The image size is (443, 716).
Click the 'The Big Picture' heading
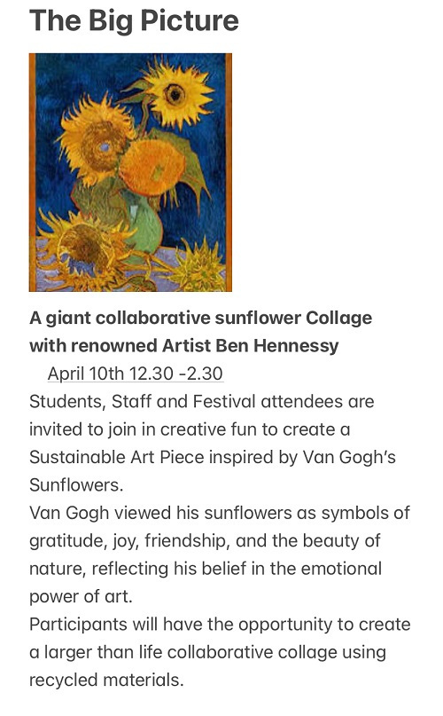tap(134, 21)
